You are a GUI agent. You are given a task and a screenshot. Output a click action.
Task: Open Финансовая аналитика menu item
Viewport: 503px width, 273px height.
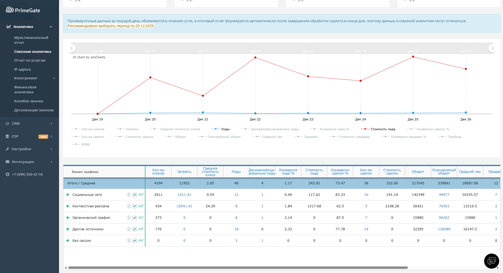25,89
